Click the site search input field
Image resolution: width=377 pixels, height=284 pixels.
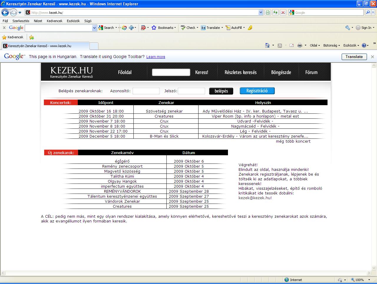[x=171, y=72]
